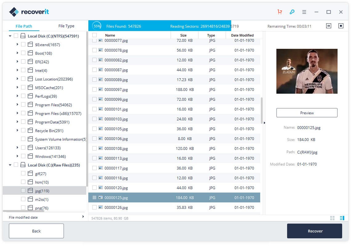Click the recoverit logo icon
Image resolution: width=351 pixels, height=246 pixels.
[14, 12]
